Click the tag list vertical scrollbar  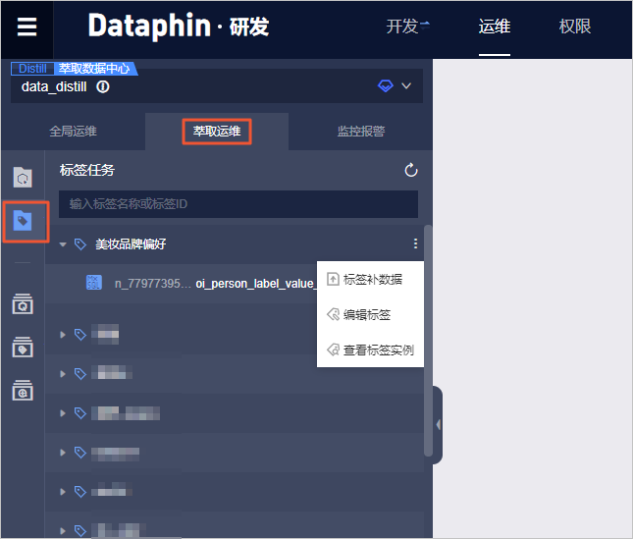point(428,341)
